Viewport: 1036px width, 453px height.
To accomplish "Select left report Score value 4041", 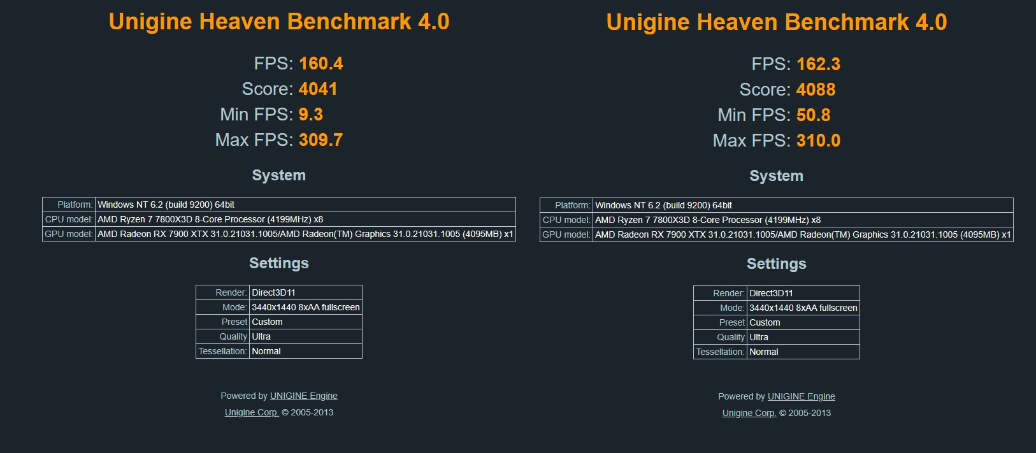I will 318,89.
